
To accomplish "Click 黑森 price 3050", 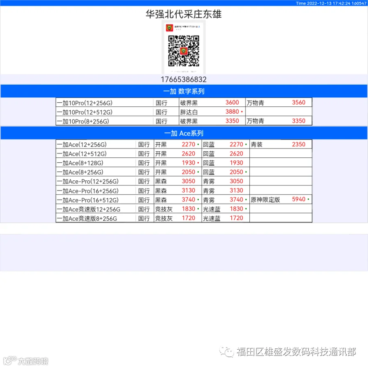I will pyautogui.click(x=188, y=181).
